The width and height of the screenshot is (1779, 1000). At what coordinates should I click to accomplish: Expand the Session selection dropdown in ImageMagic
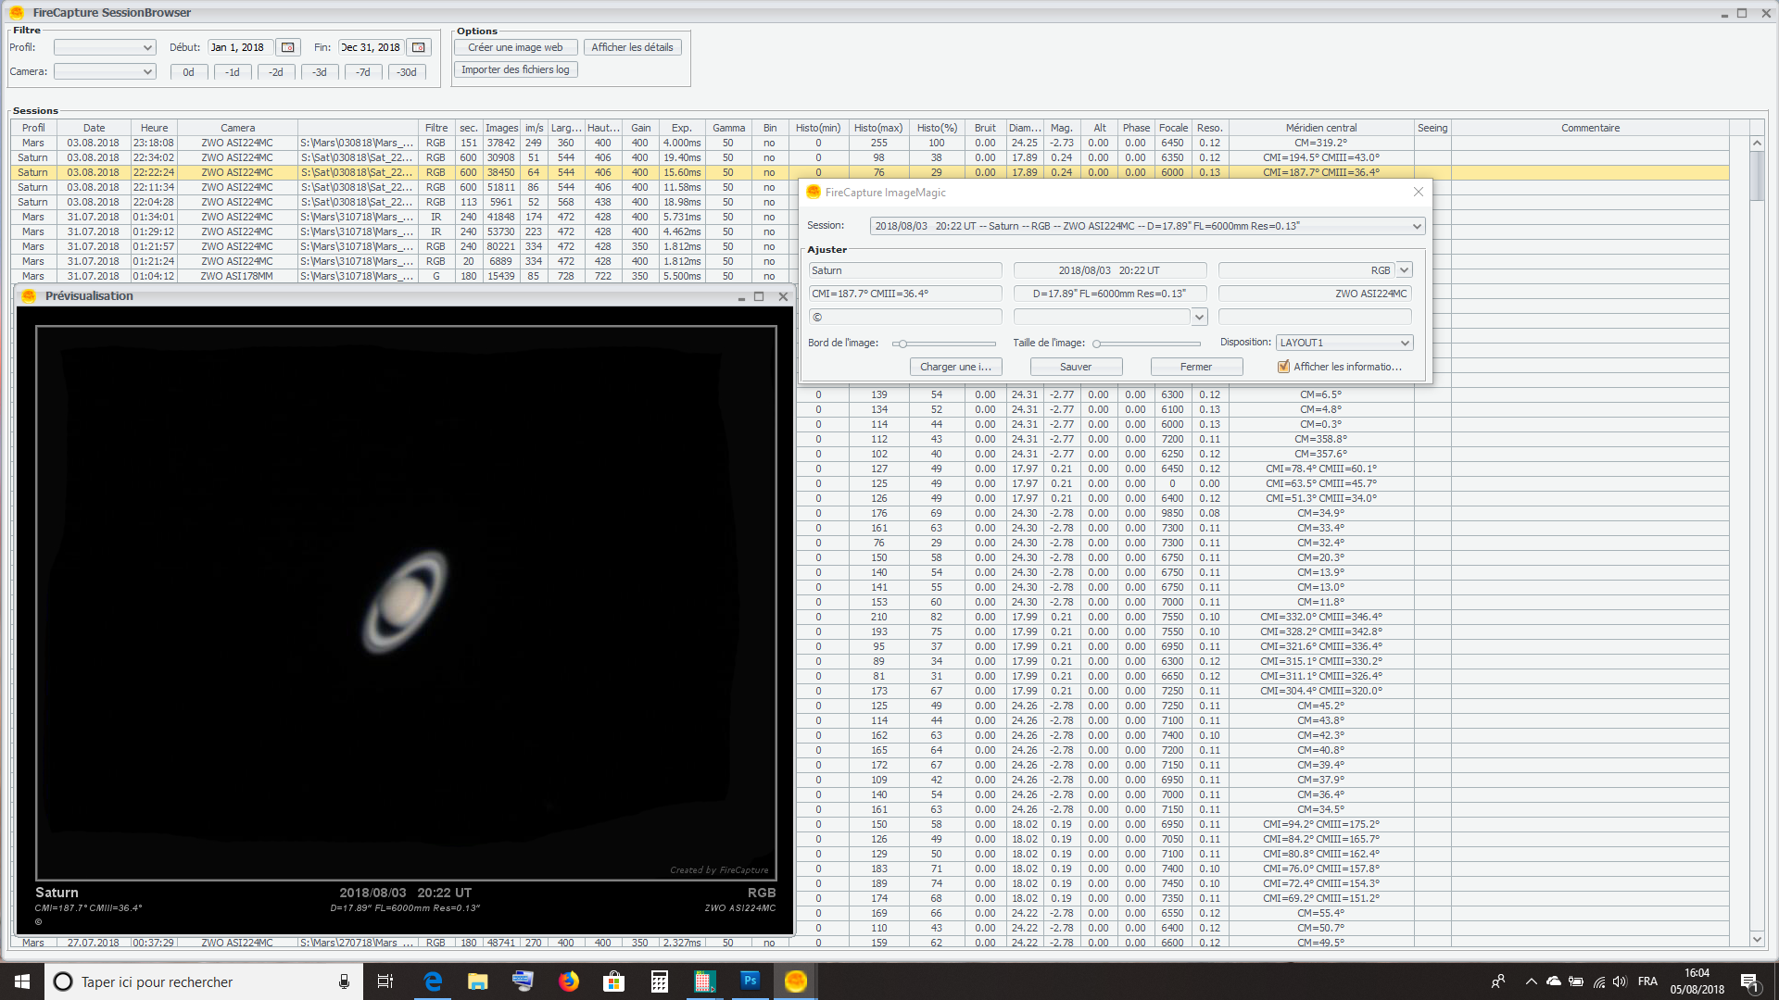pos(1416,226)
